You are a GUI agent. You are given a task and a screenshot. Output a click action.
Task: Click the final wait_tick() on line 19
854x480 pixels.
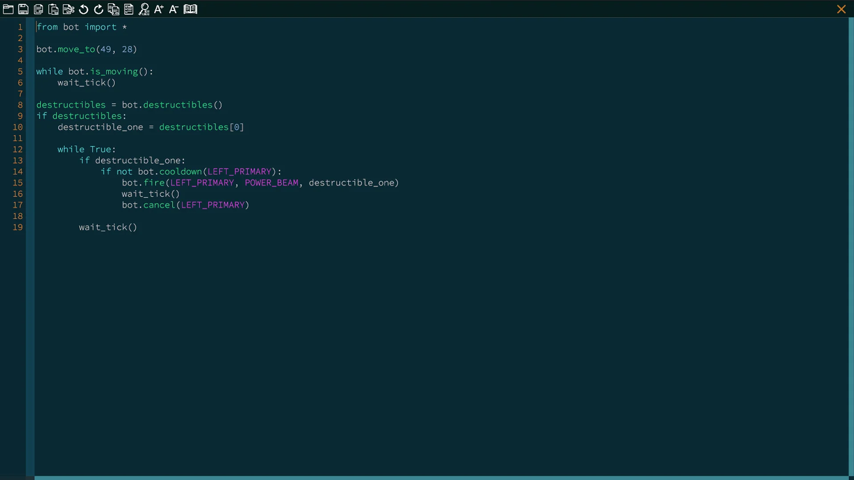[x=108, y=227]
